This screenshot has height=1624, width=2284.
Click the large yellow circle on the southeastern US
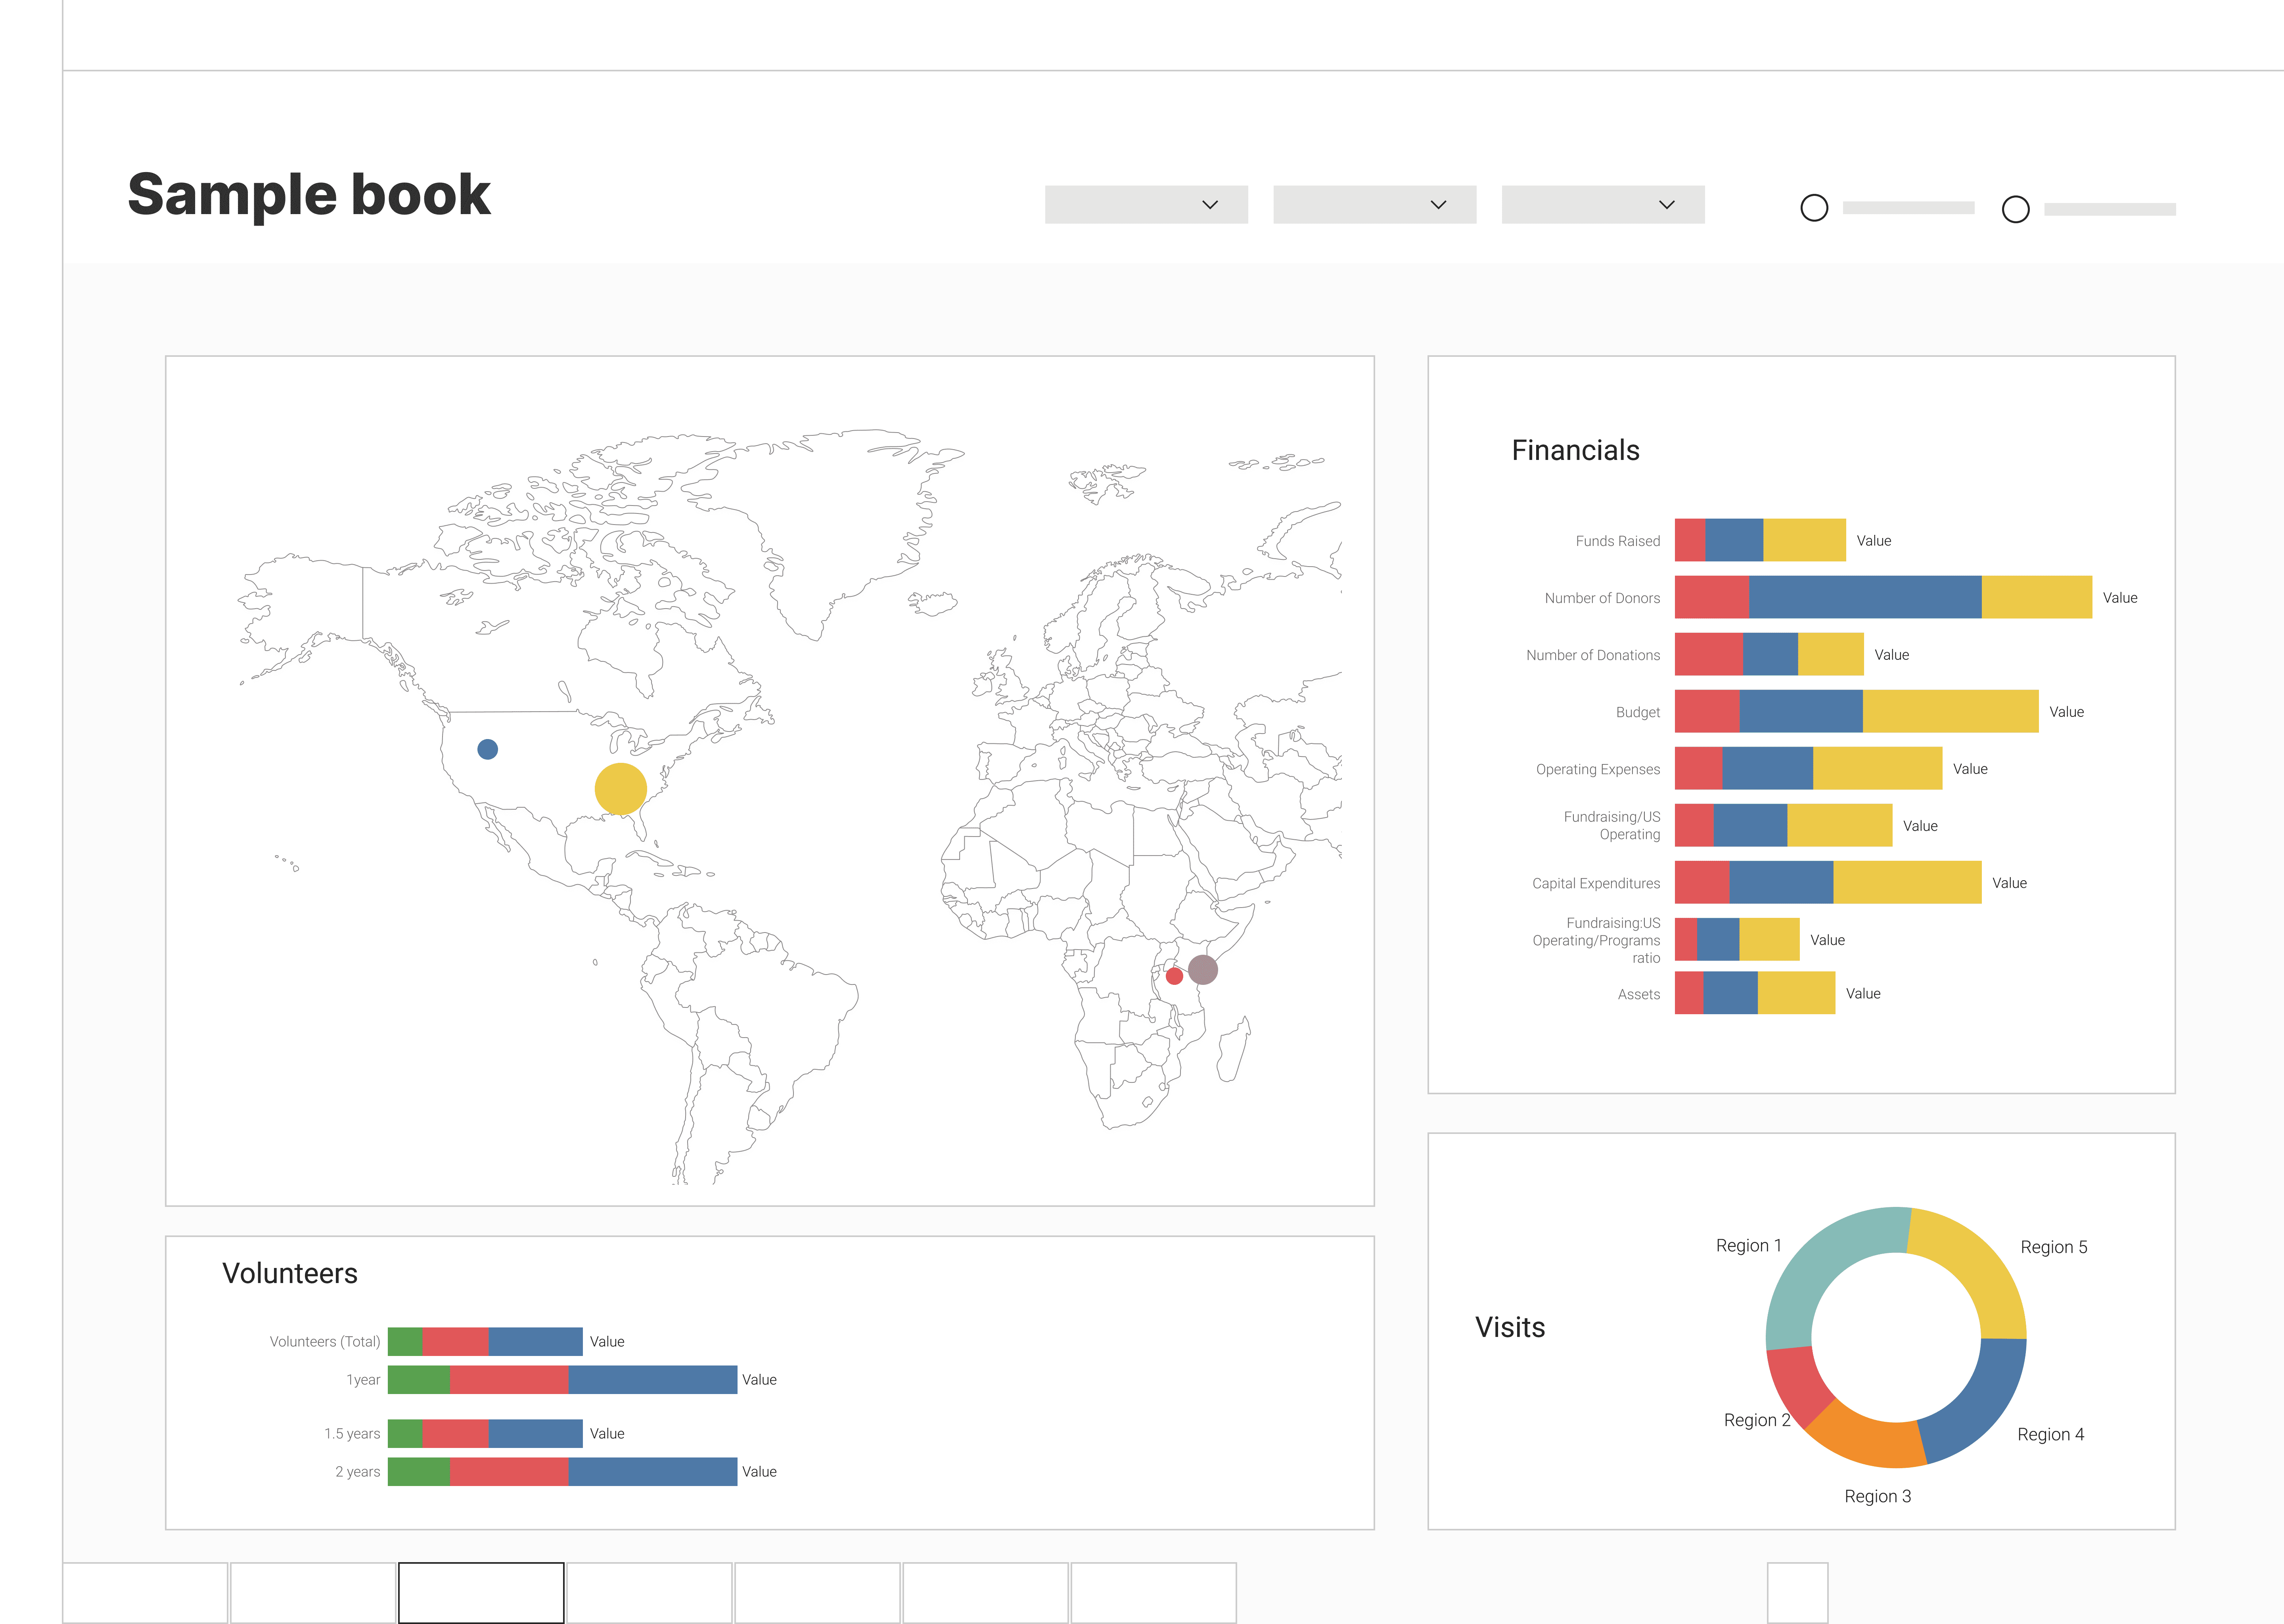point(620,789)
